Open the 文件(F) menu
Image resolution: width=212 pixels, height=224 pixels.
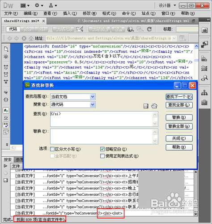click(x=11, y=13)
